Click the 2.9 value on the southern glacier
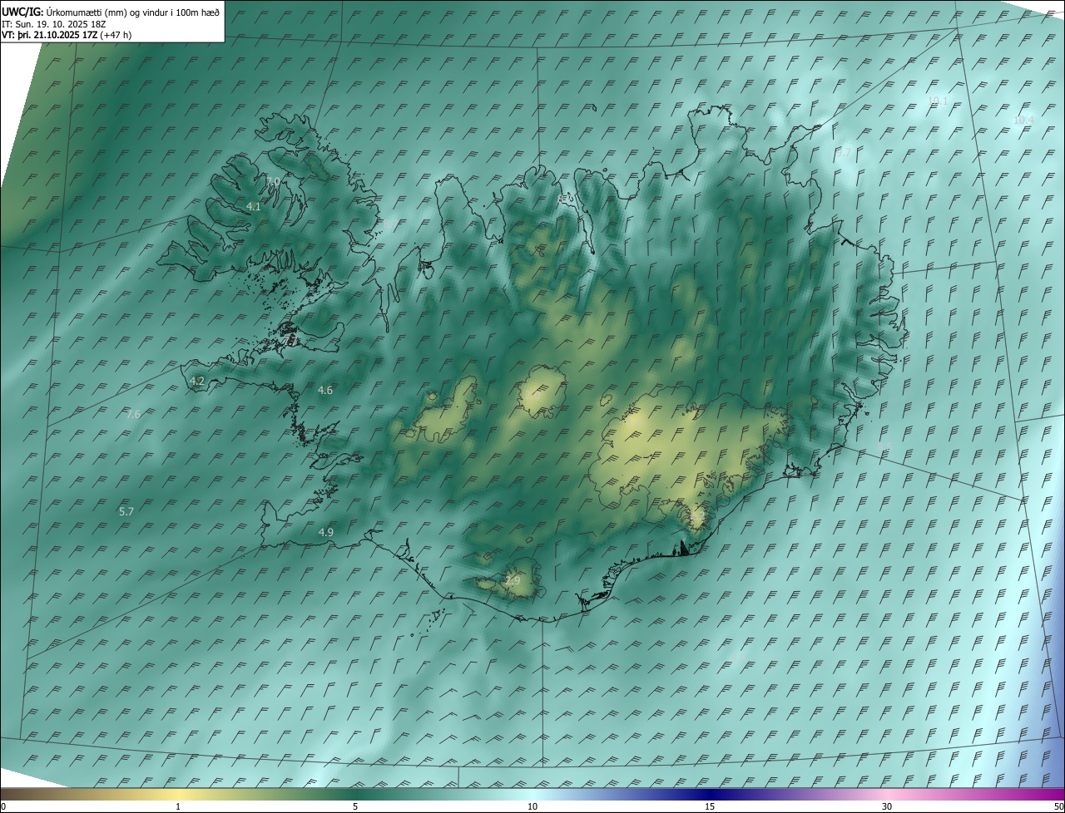The height and width of the screenshot is (813, 1065). pos(513,580)
